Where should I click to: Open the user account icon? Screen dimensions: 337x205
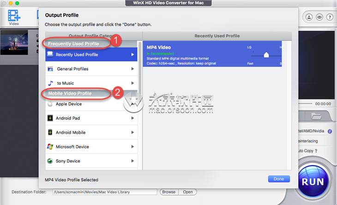coord(309,17)
